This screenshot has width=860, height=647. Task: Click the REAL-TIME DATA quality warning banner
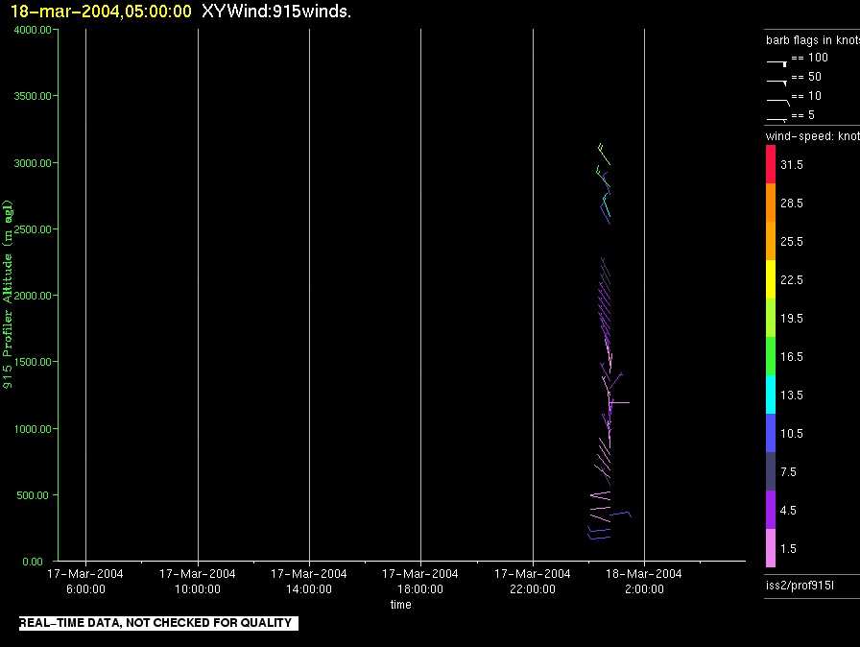pos(158,623)
